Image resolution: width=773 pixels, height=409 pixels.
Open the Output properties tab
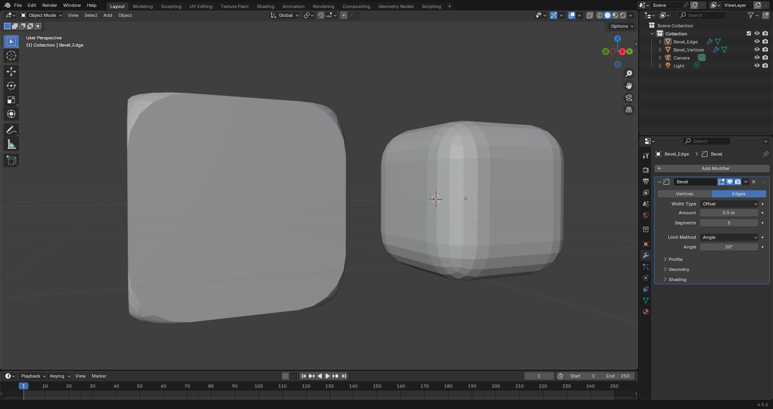click(x=646, y=181)
